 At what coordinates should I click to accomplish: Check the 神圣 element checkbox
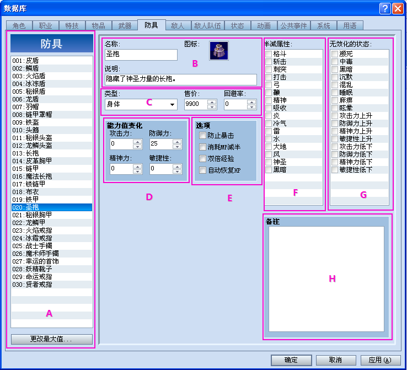point(269,162)
